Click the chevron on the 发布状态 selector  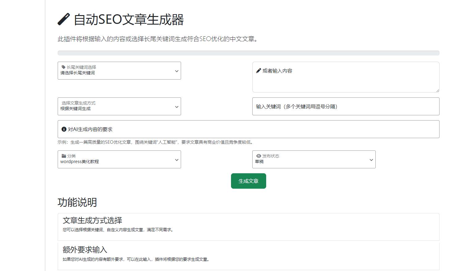click(371, 160)
